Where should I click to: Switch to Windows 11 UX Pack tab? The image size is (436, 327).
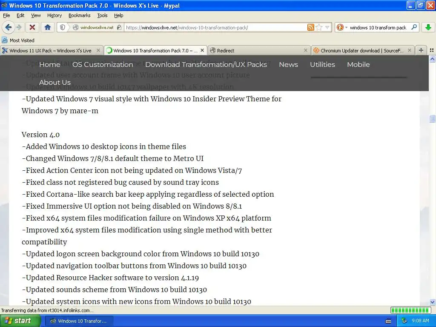tap(50, 50)
